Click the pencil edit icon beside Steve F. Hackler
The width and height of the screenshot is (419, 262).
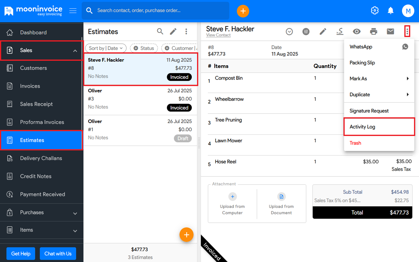pos(323,31)
